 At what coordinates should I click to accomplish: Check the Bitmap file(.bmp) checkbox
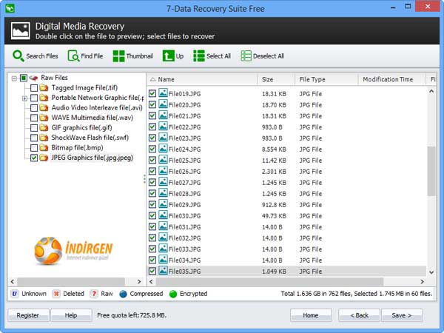coord(34,148)
